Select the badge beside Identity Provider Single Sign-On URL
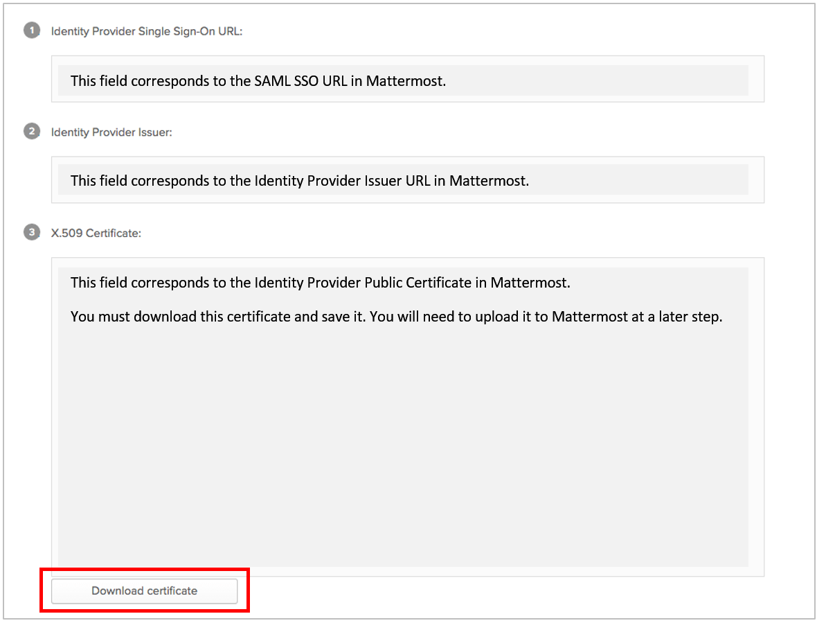 point(32,30)
